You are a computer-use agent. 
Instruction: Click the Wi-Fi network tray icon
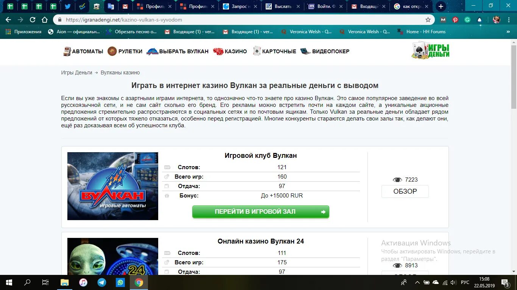pos(445,282)
